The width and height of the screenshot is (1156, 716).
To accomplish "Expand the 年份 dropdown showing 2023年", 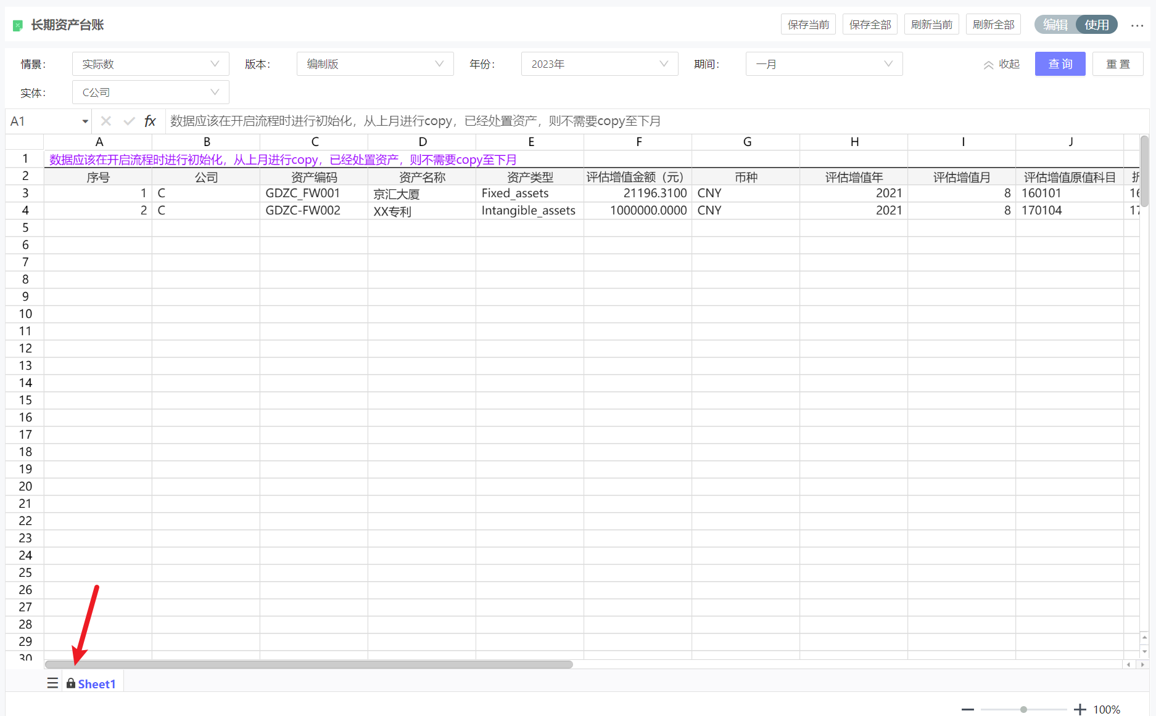I will pos(600,64).
